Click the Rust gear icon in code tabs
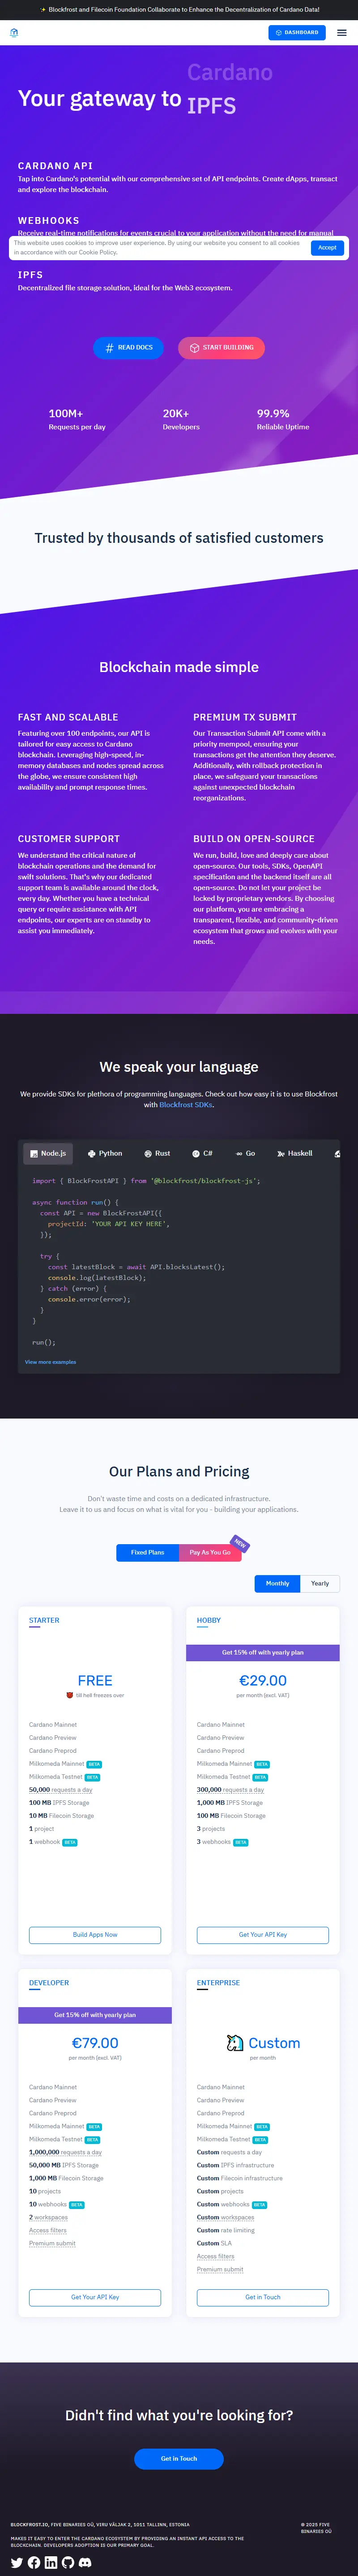Viewport: 358px width, 2576px height. [149, 1154]
